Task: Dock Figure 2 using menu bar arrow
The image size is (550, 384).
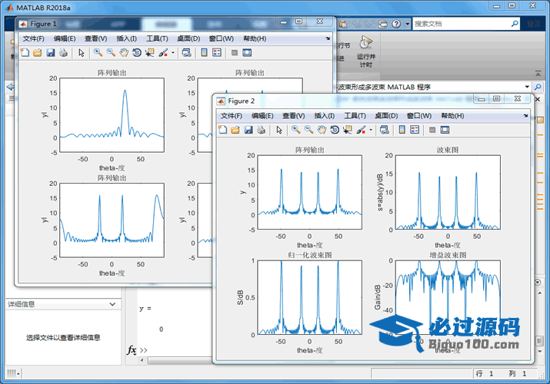Action: point(525,115)
